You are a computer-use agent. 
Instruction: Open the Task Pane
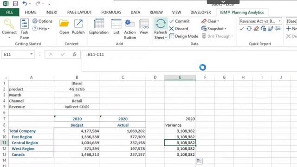coord(25,29)
